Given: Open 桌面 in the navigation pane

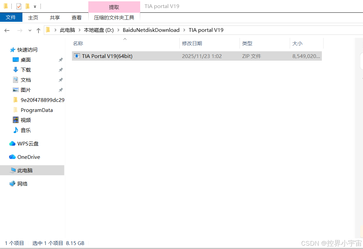Looking at the screenshot, I should [x=26, y=60].
